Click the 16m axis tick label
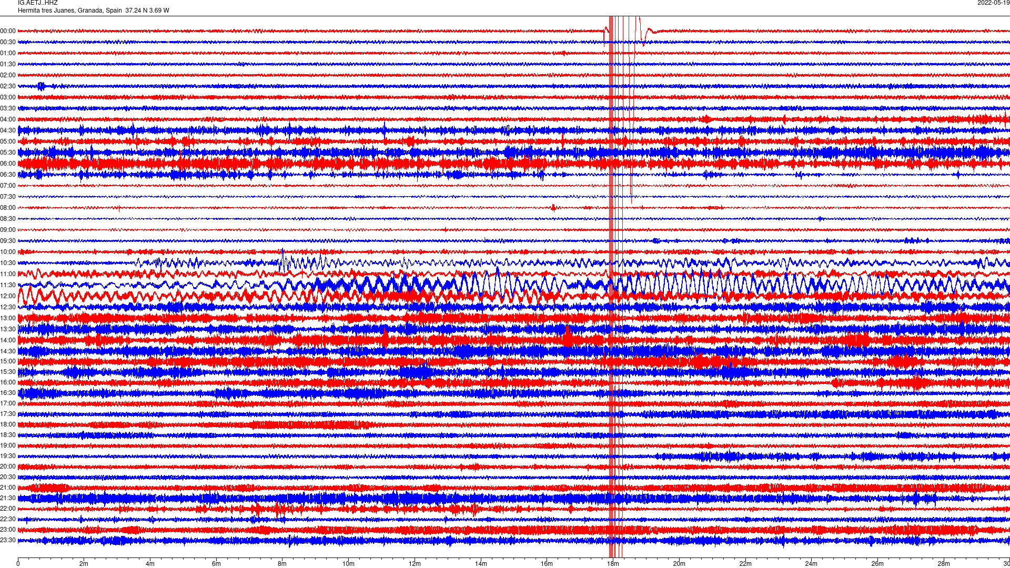This screenshot has width=1010, height=568. tap(547, 564)
